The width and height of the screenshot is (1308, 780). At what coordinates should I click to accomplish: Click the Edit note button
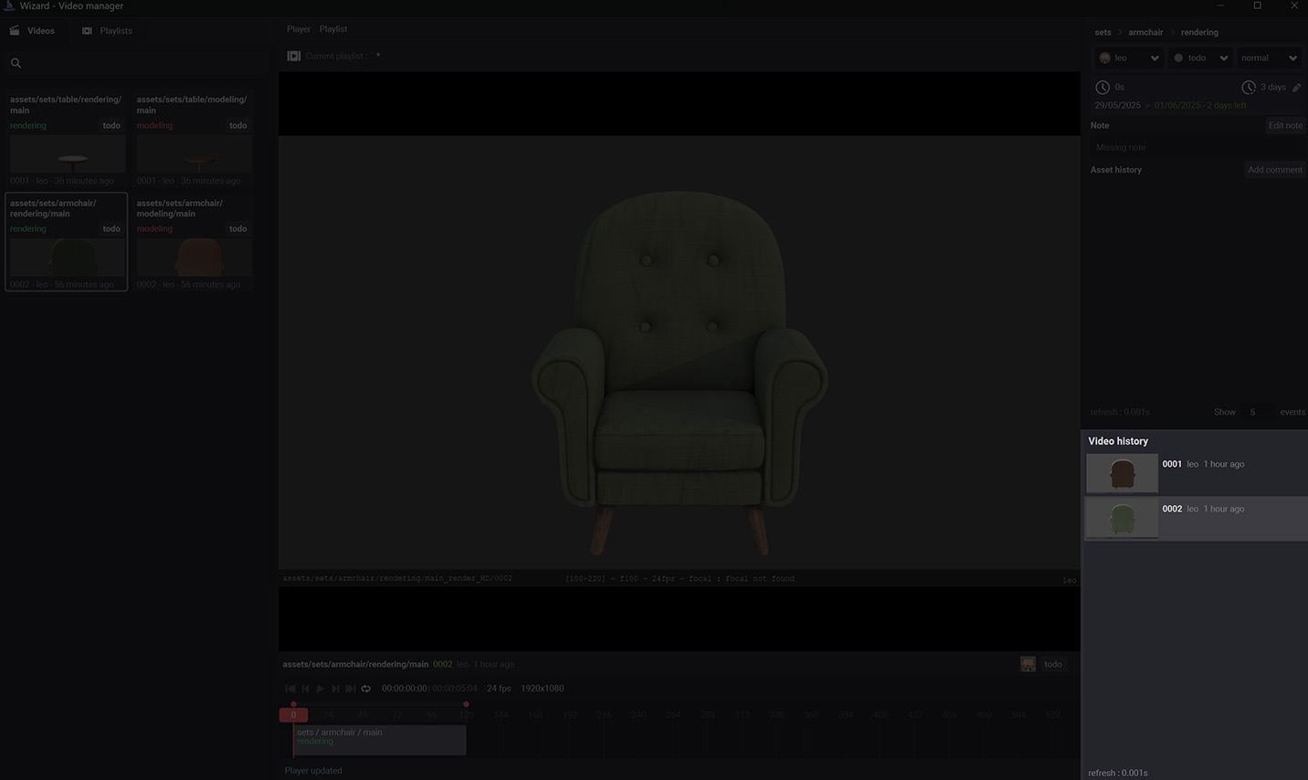click(x=1284, y=126)
